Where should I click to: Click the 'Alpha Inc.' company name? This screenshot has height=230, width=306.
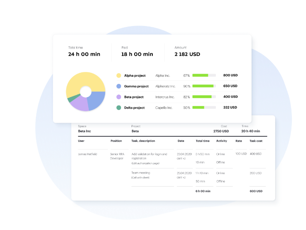pos(162,75)
